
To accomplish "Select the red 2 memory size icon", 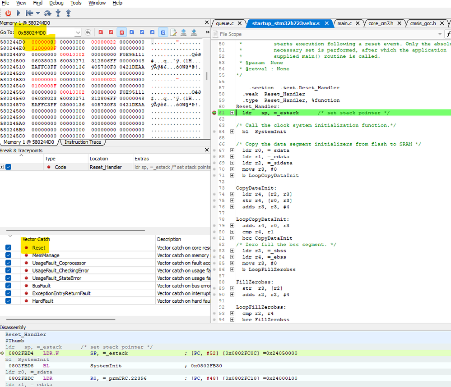I will click(111, 32).
